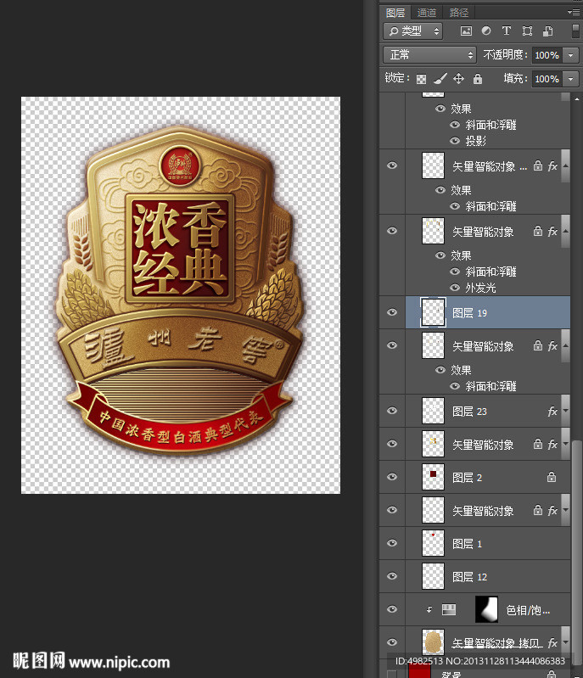This screenshot has height=678, width=583.
Task: Click fx icon on 矢里智能对象 above 图层 23
Action: click(552, 346)
